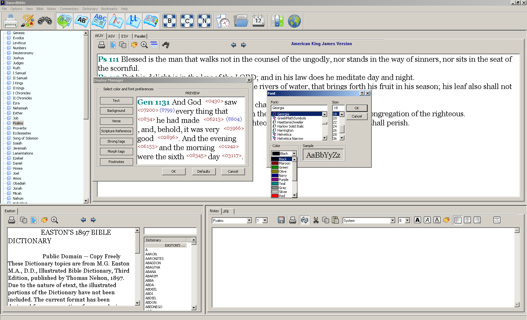The height and width of the screenshot is (320, 527).
Task: Print the Easton dictionary pane
Action: click(12, 220)
